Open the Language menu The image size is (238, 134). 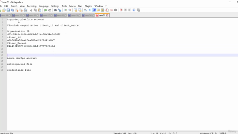(x=44, y=6)
